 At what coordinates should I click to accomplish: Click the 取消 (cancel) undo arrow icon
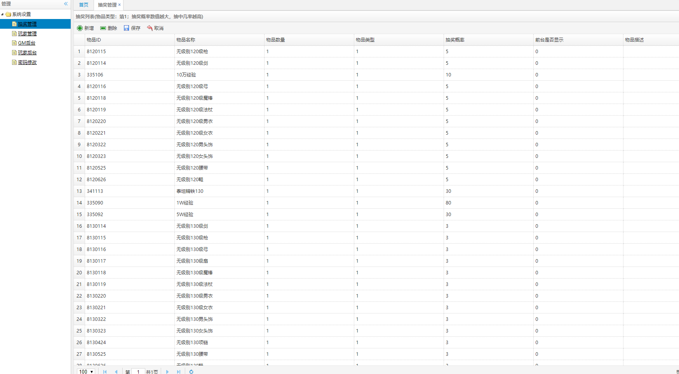(150, 28)
